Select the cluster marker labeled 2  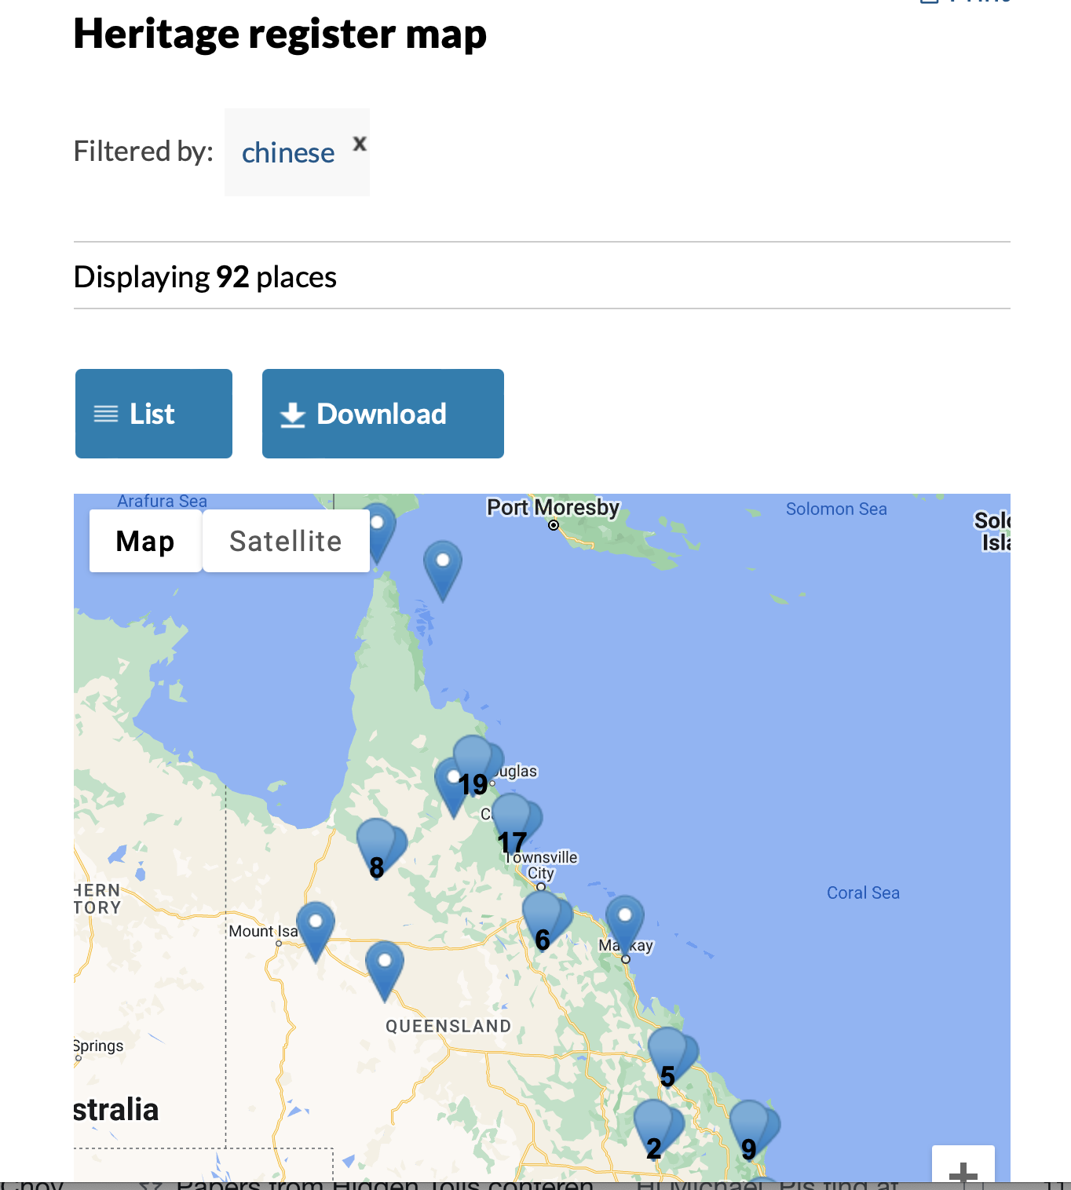[x=655, y=1129]
